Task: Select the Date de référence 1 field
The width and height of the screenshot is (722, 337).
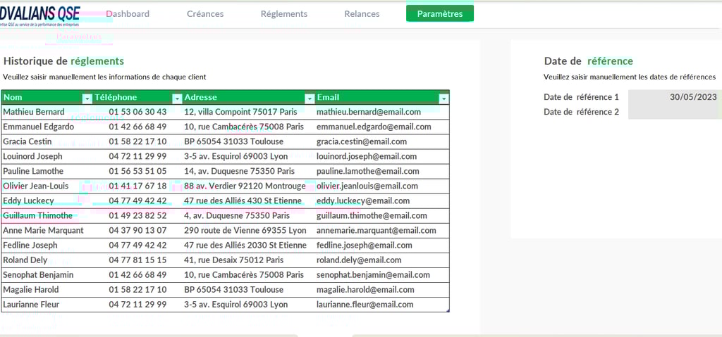Action: 674,97
